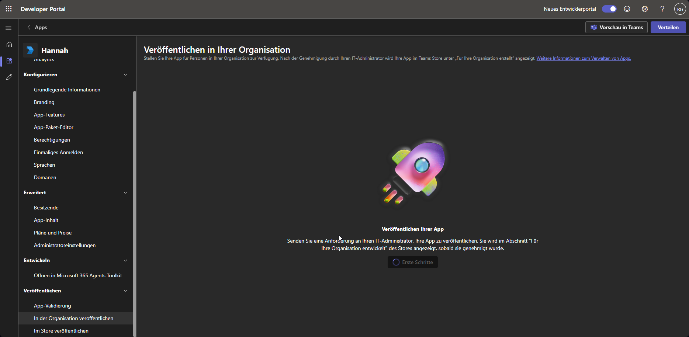Collapse the Veröffentlichen section
The width and height of the screenshot is (689, 337).
click(125, 291)
